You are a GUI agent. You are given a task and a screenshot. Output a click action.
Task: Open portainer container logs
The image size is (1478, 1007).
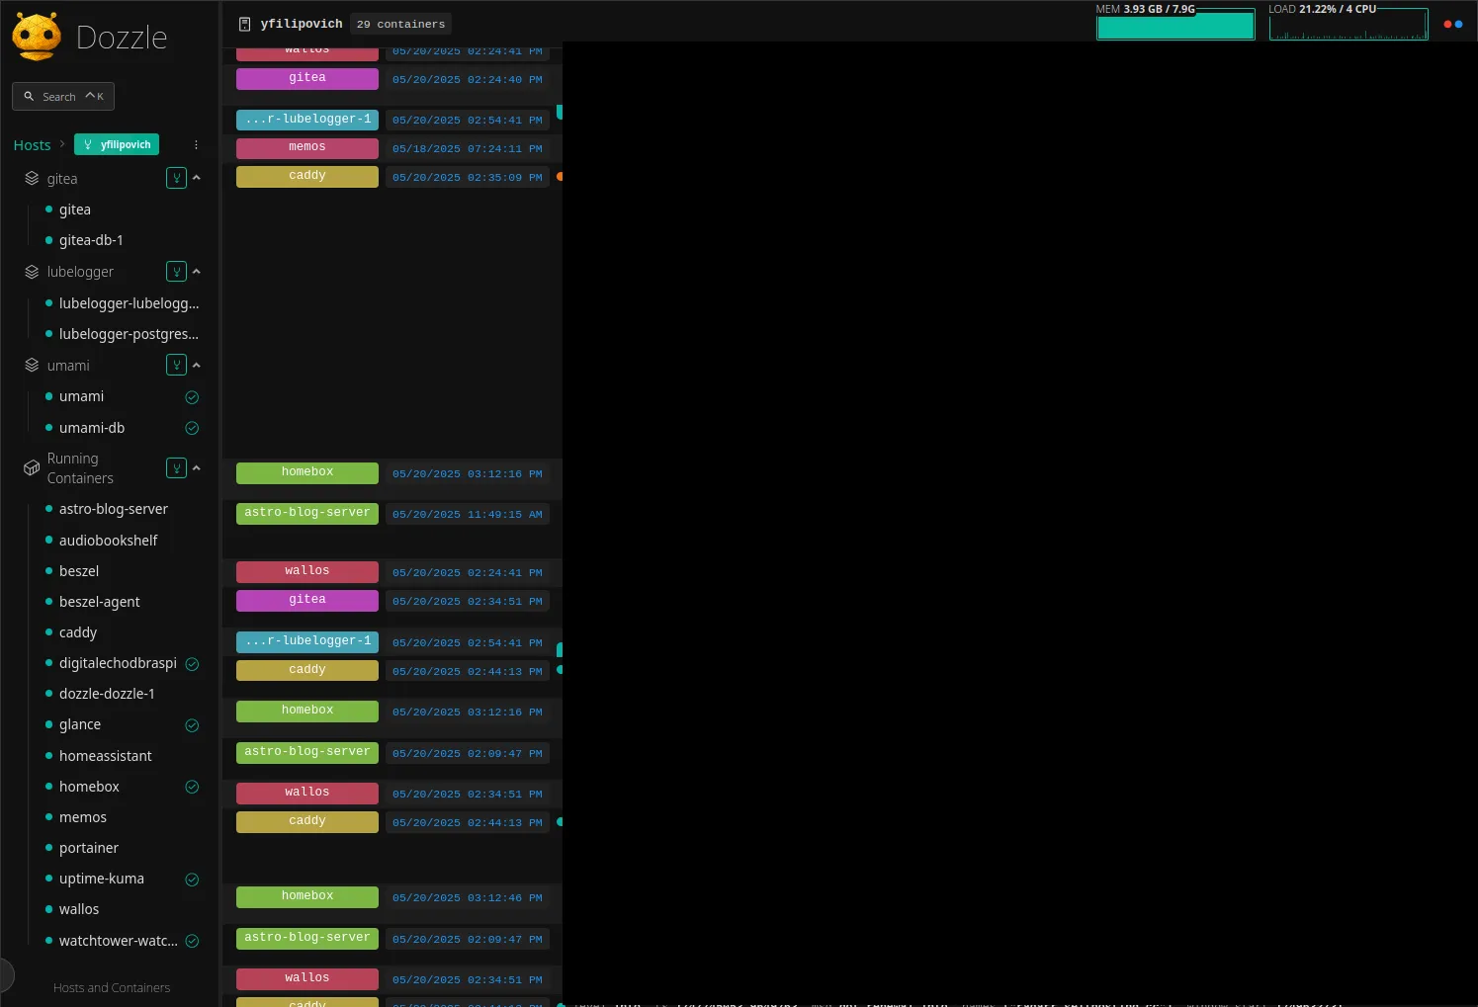[x=88, y=848]
